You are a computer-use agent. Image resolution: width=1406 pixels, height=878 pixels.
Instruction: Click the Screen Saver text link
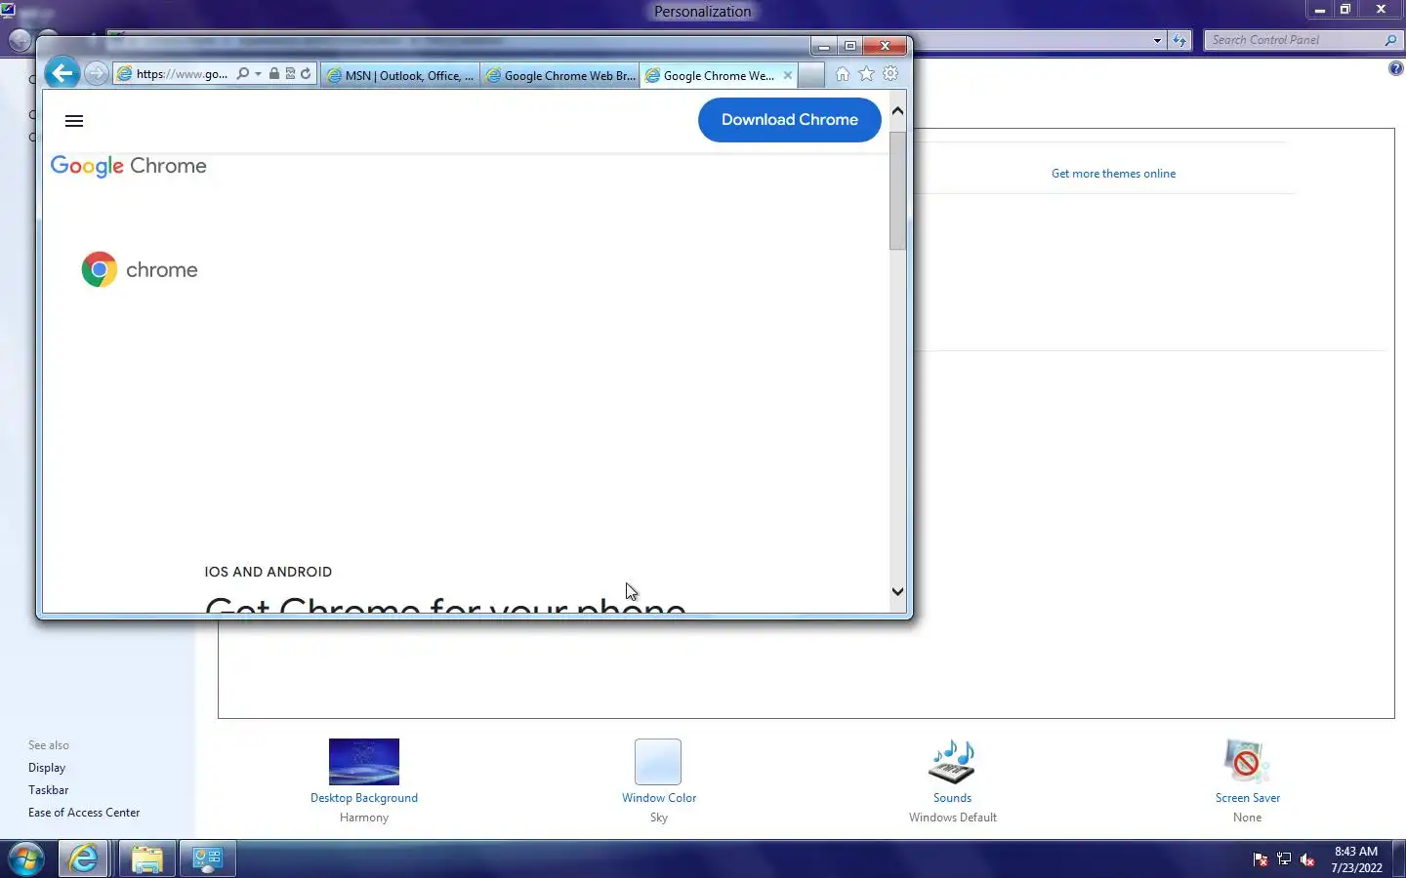[1248, 798]
